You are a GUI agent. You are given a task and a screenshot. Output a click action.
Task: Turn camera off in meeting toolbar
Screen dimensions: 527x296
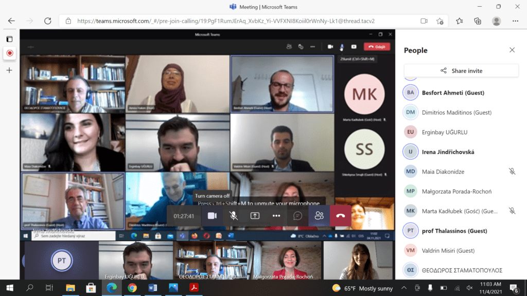[212, 216]
